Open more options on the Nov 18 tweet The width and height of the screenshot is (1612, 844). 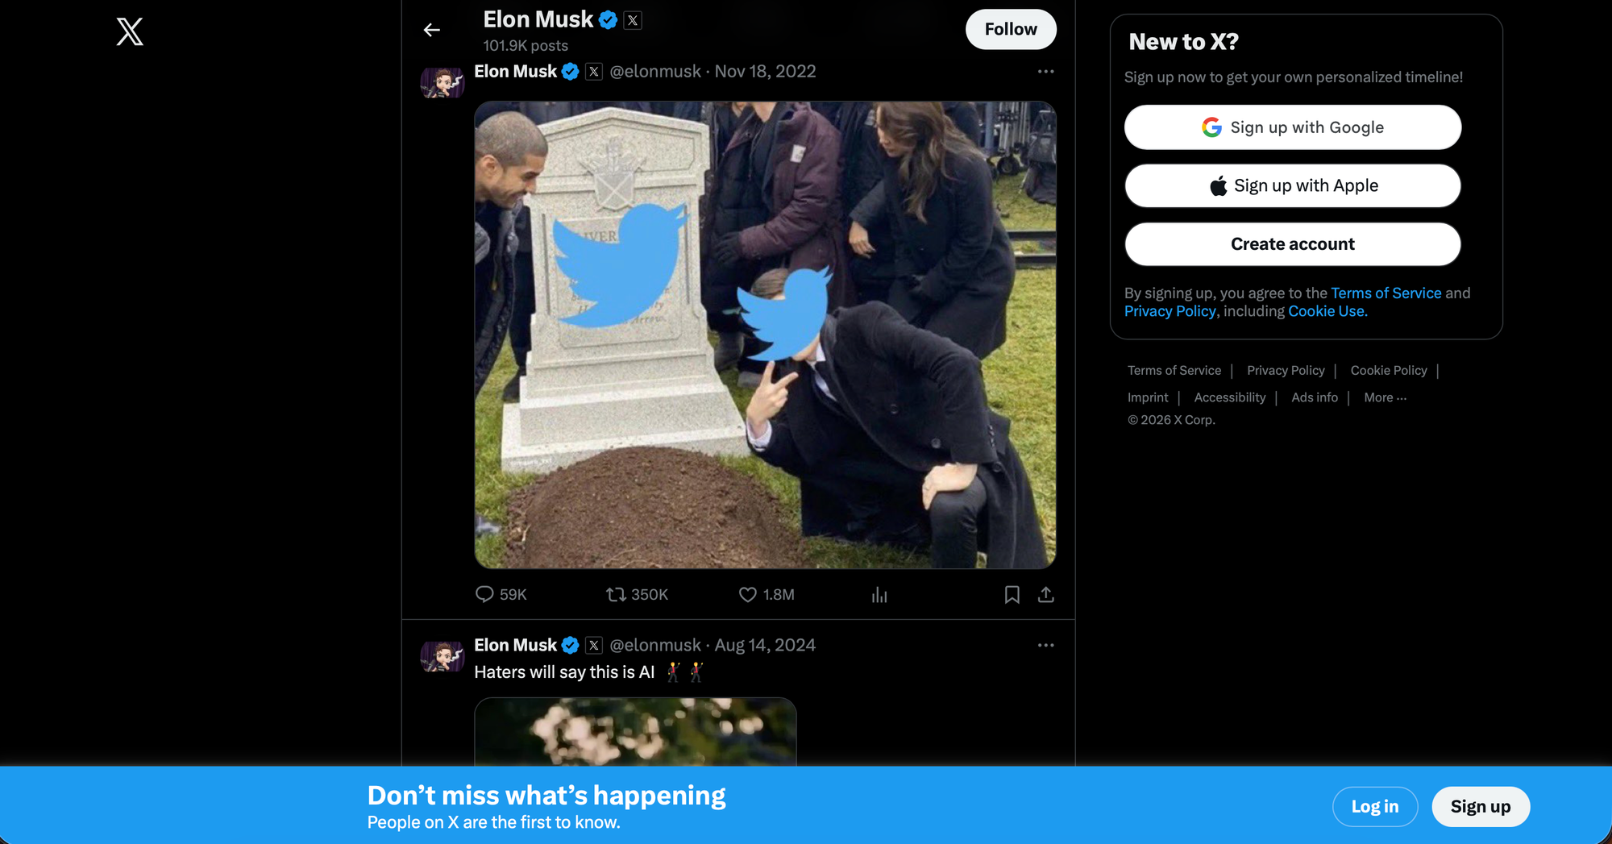coord(1045,71)
